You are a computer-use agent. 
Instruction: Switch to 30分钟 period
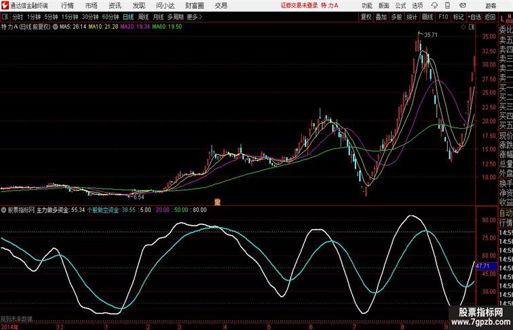(x=90, y=17)
